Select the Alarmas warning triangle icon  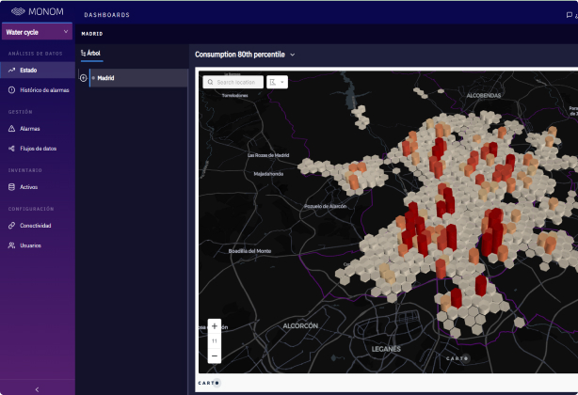coord(12,129)
